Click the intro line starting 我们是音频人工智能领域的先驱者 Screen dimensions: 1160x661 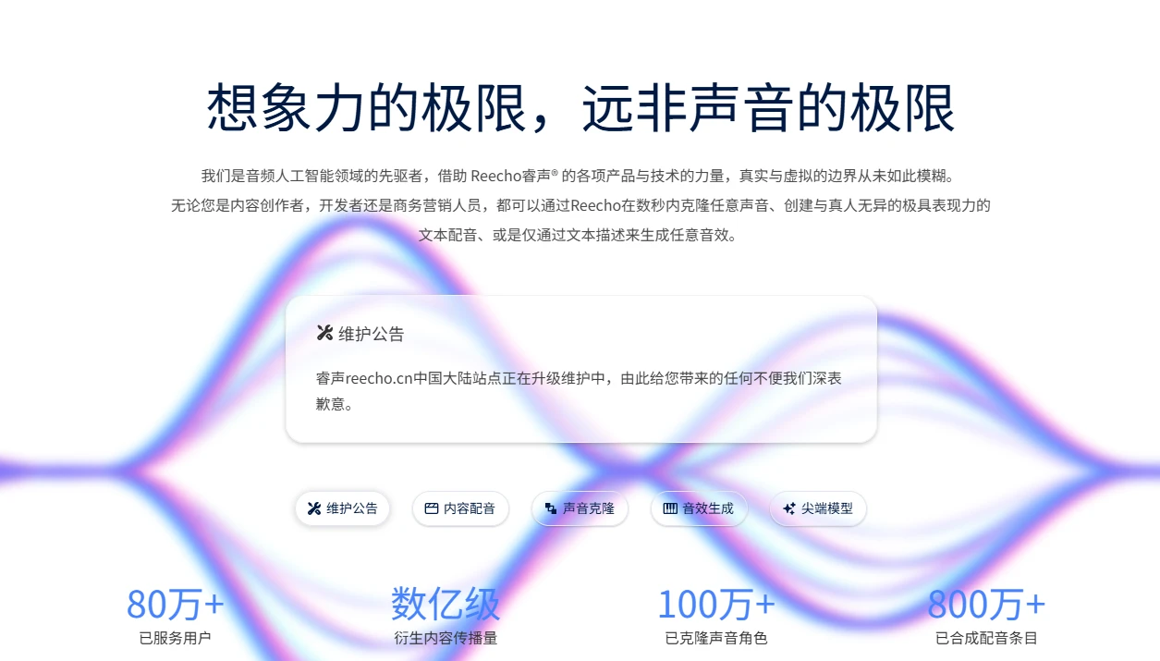coord(580,176)
